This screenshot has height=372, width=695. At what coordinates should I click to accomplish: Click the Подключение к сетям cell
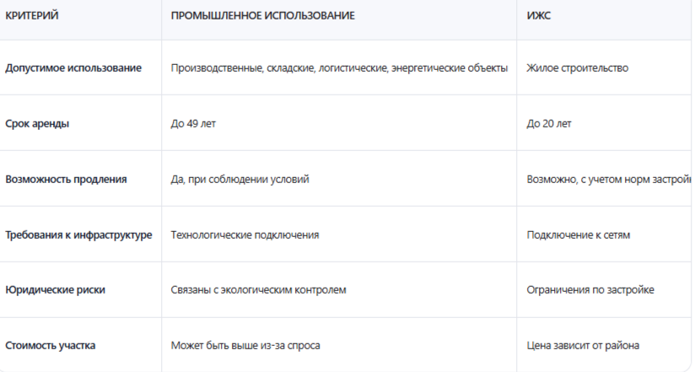click(579, 235)
